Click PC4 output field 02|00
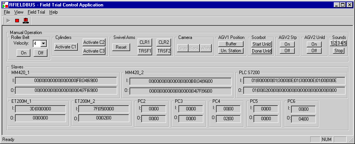The image size is (355, 144). (x=228, y=119)
